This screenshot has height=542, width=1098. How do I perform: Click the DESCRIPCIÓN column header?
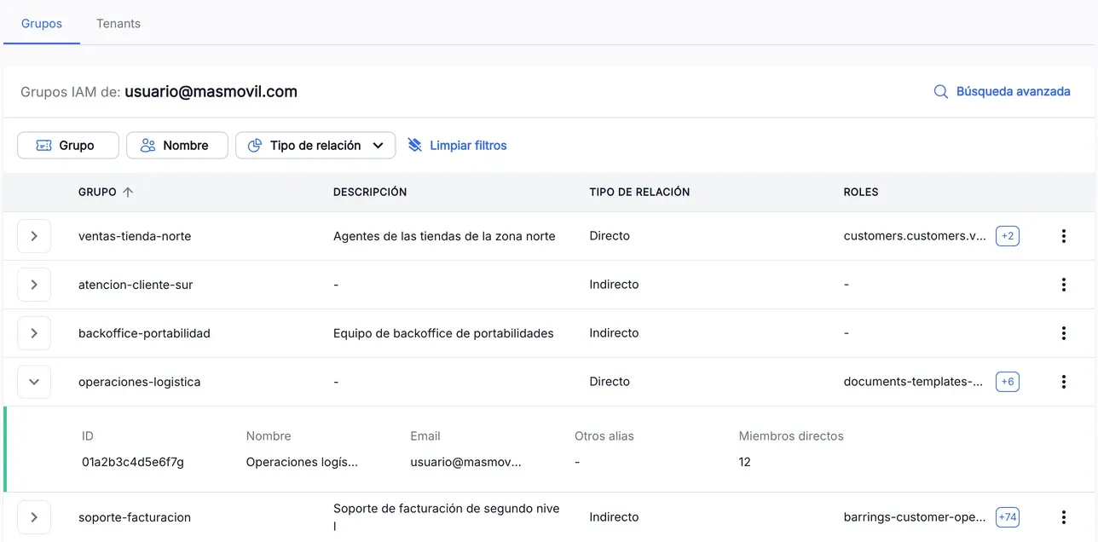370,193
